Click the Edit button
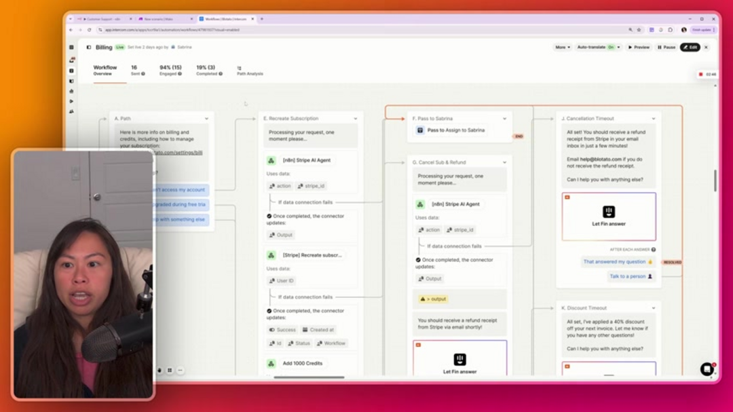The image size is (733, 412). [690, 48]
